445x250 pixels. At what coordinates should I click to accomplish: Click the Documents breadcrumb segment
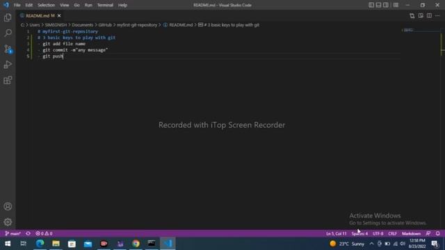coord(82,25)
